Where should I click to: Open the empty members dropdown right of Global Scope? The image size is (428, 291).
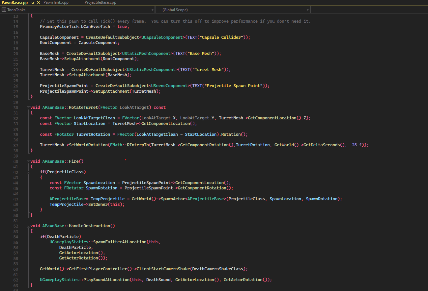[369, 10]
